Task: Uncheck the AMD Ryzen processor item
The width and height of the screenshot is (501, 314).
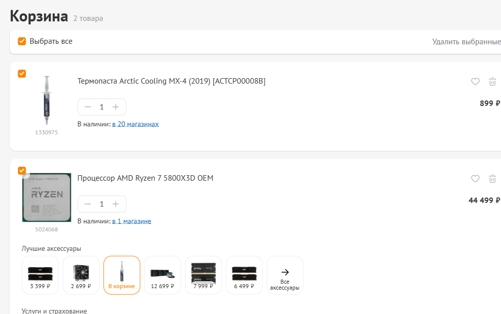Action: click(x=22, y=171)
